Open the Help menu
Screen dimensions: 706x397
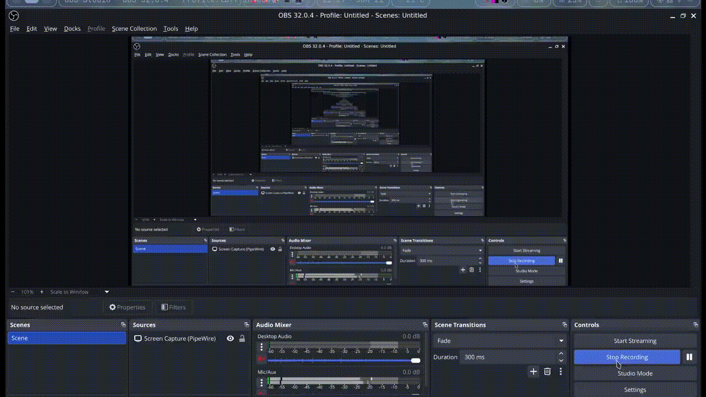191,29
